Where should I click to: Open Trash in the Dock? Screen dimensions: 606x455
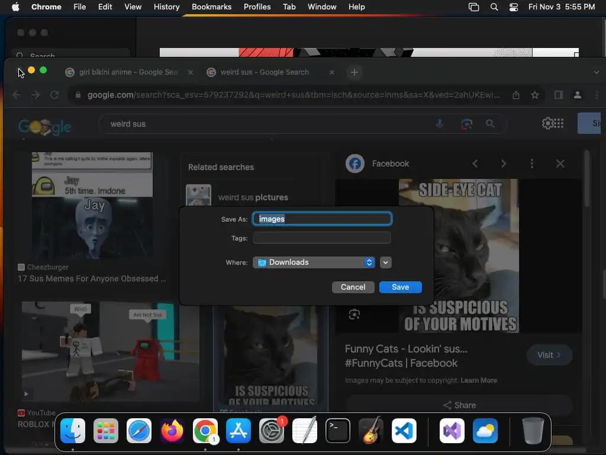(x=533, y=431)
